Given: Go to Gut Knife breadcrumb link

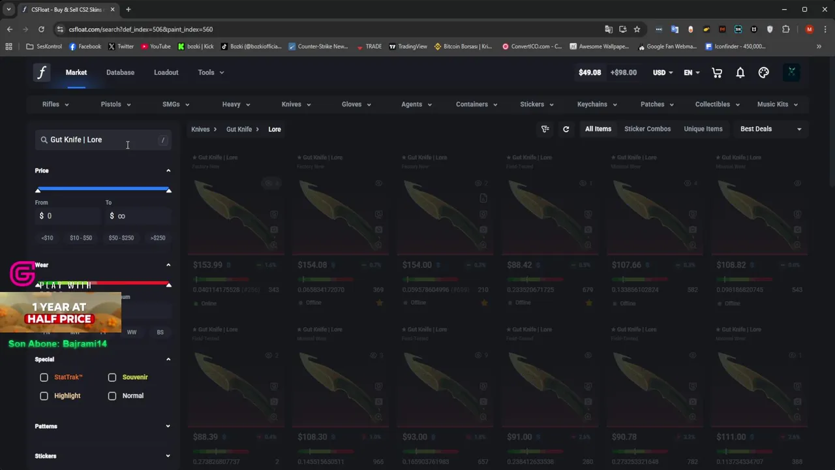Looking at the screenshot, I should [x=239, y=129].
